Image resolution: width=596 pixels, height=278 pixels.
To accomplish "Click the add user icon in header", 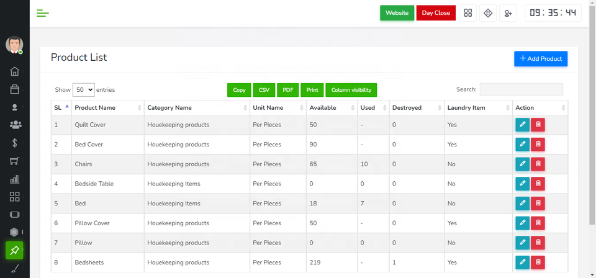I will (508, 13).
